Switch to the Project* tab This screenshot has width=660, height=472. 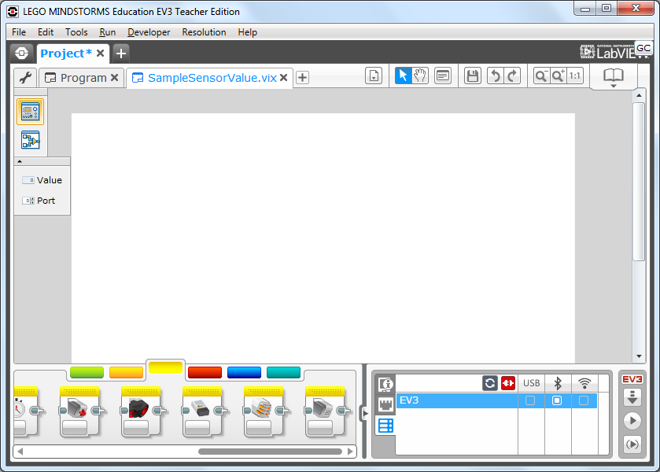[x=66, y=53]
